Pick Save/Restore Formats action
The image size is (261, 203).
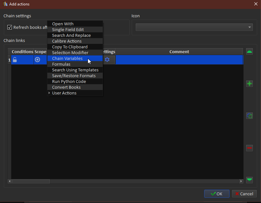click(x=75, y=76)
